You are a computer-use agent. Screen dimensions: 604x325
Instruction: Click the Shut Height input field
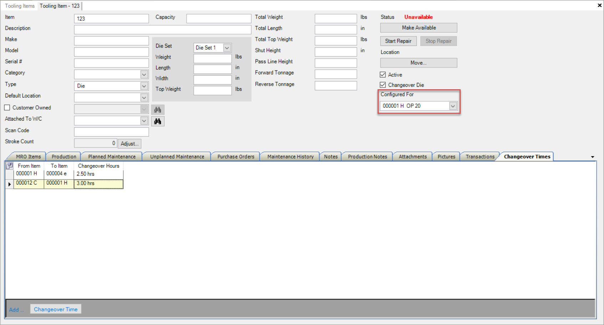coord(336,52)
